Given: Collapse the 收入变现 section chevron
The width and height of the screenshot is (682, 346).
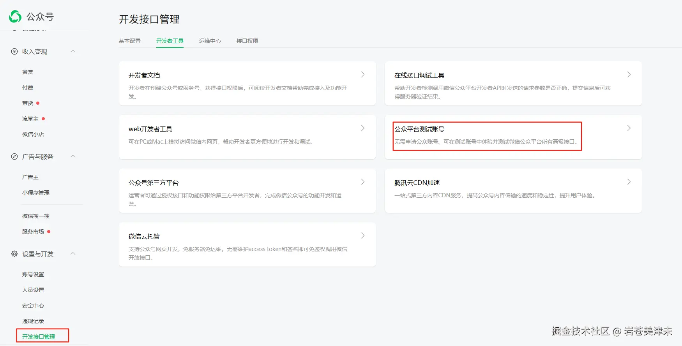Looking at the screenshot, I should click(x=73, y=51).
